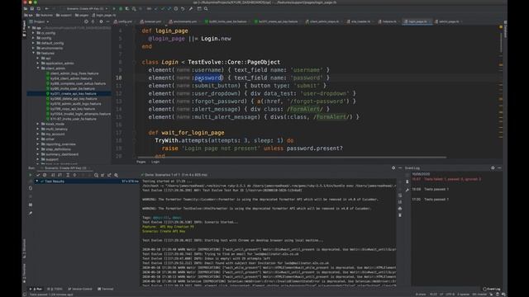This screenshot has height=297, width=529.
Task: Click Locate/scroll-from-source target icon in Project panel
Action: (x=86, y=21)
